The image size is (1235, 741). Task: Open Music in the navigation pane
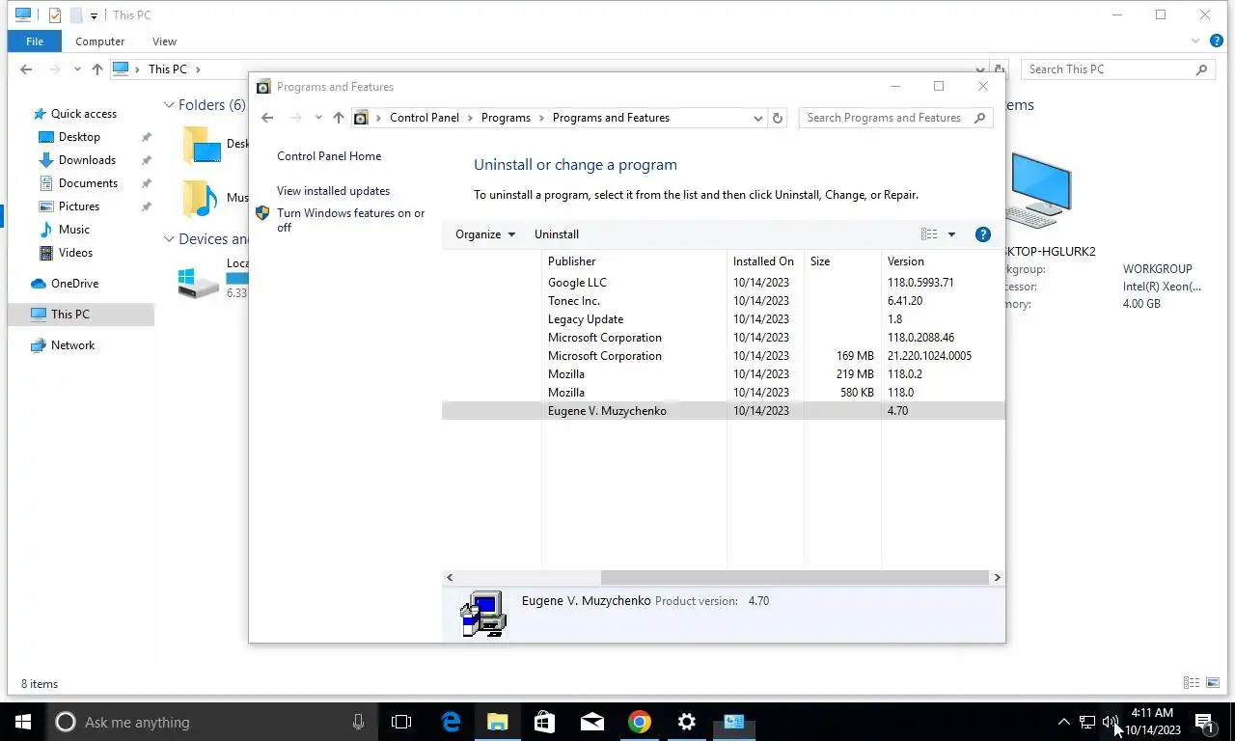pyautogui.click(x=74, y=230)
